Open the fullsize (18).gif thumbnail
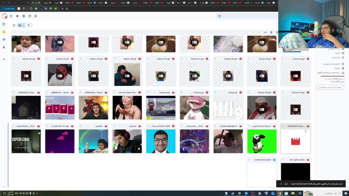The height and width of the screenshot is (196, 349). pyautogui.click(x=262, y=108)
